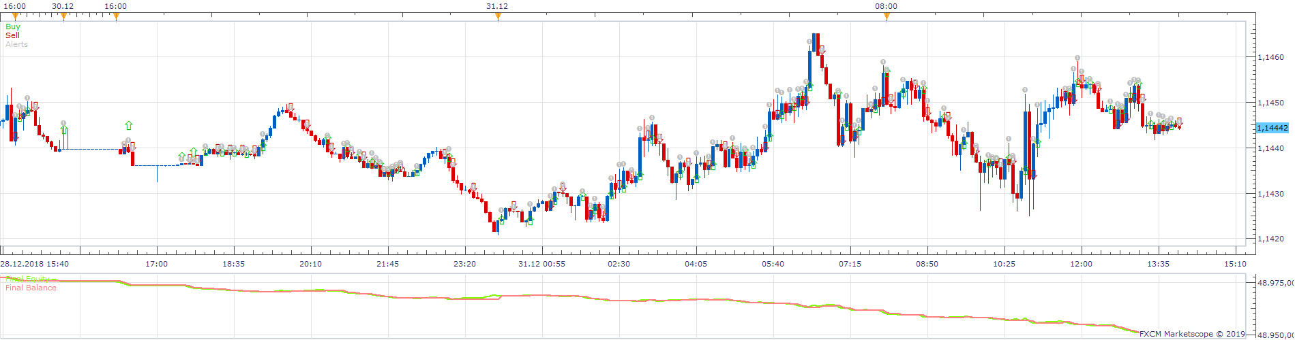
Task: Click the 23:20 time axis label
Action: (465, 264)
